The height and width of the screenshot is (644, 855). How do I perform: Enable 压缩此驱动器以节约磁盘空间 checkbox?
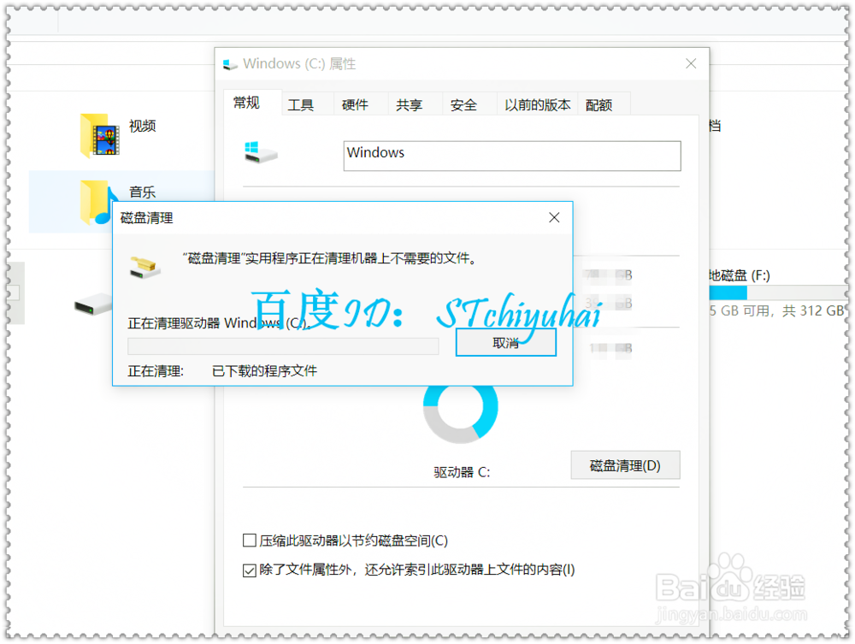250,541
